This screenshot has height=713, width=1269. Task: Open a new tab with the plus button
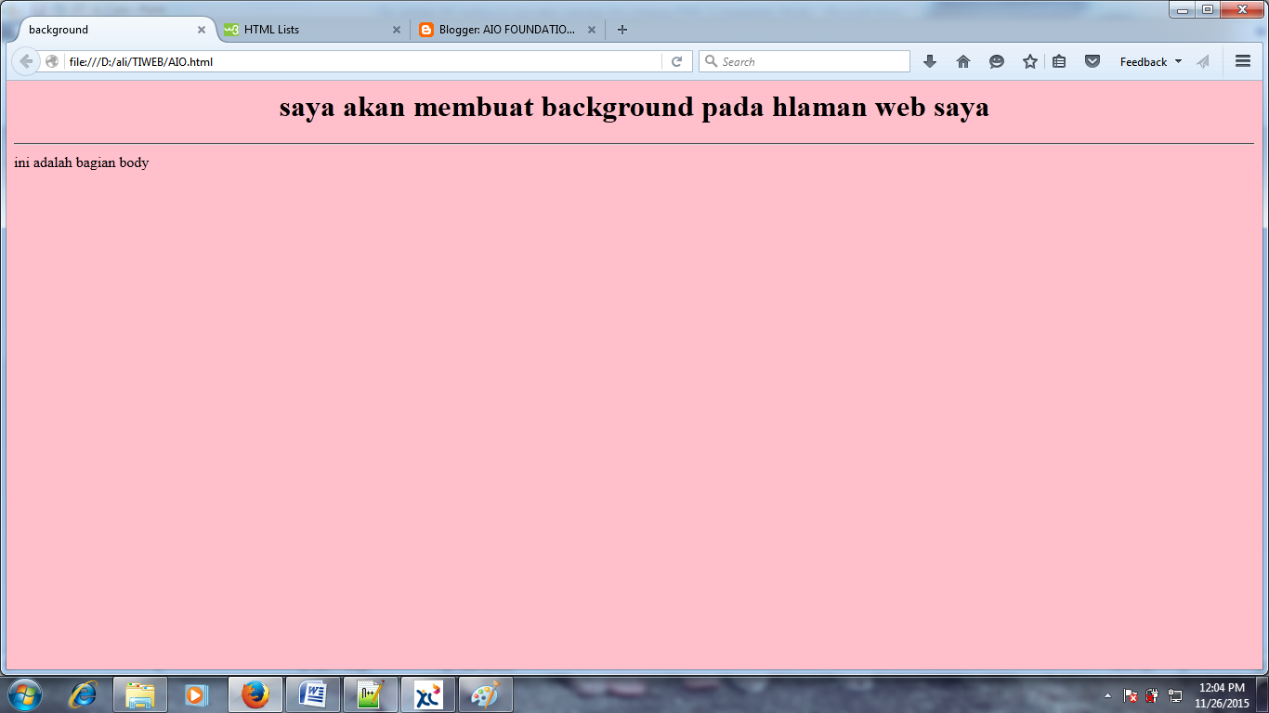click(621, 29)
